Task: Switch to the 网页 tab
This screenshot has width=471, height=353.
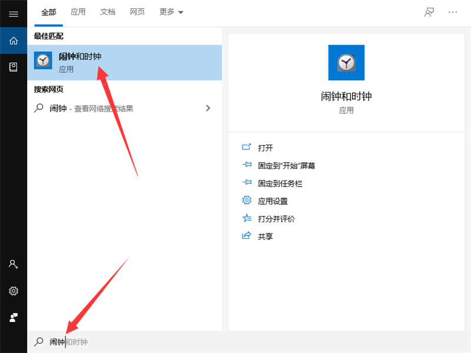Action: point(137,11)
